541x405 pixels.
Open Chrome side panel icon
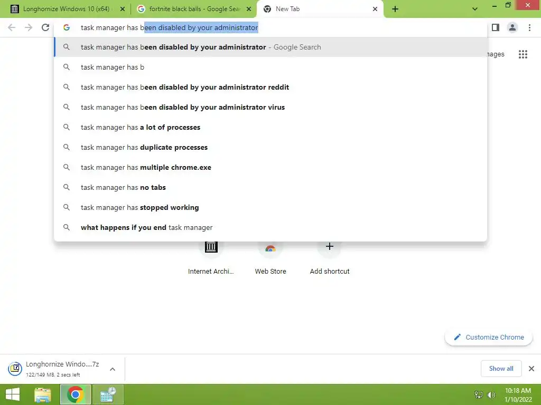[496, 27]
